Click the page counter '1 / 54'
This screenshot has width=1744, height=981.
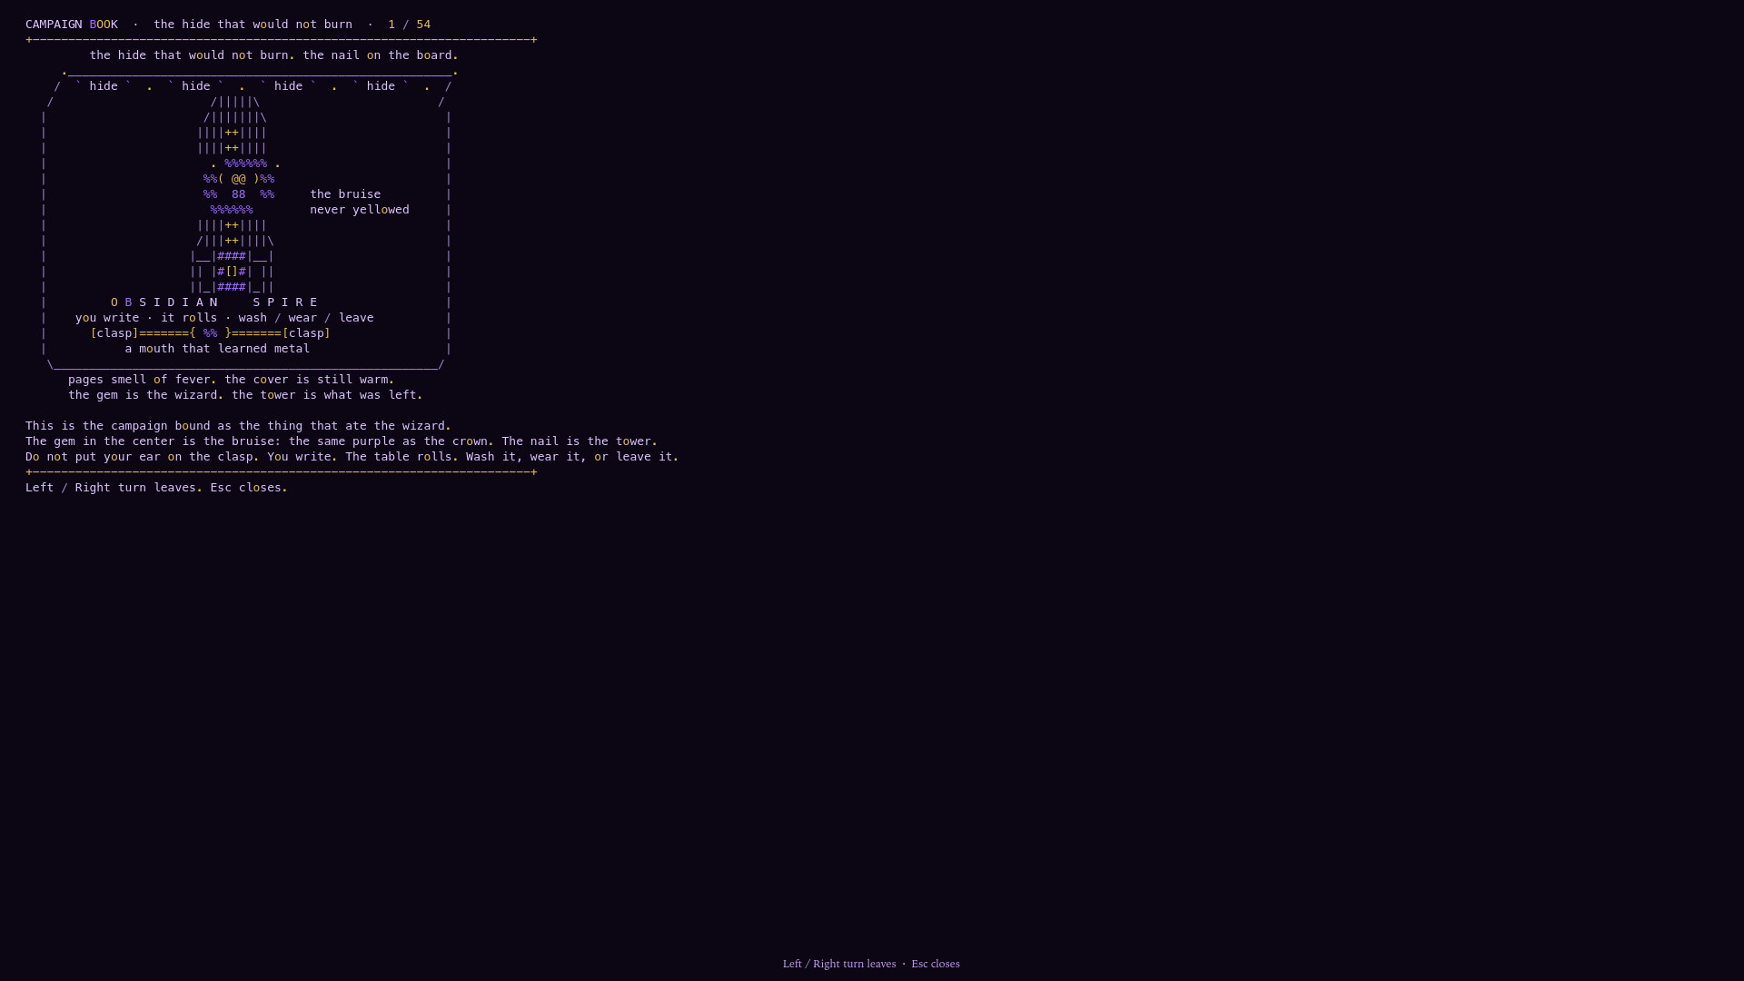(410, 25)
